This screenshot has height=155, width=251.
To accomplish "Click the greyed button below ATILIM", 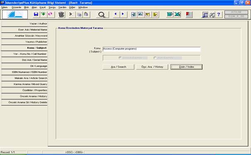I will [236, 16].
